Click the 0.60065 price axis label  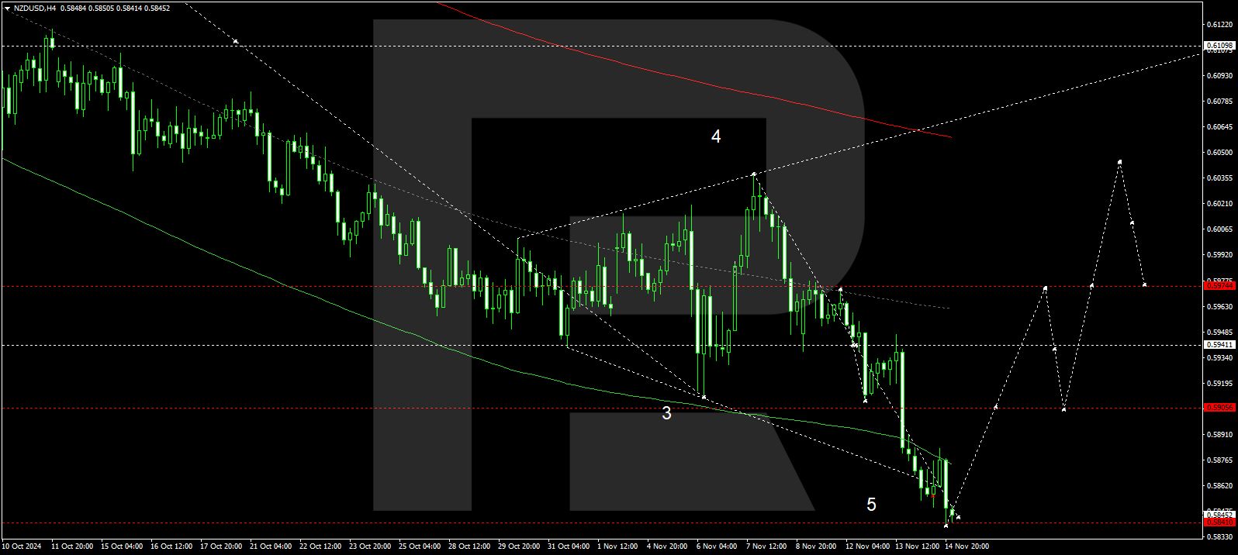click(1220, 229)
